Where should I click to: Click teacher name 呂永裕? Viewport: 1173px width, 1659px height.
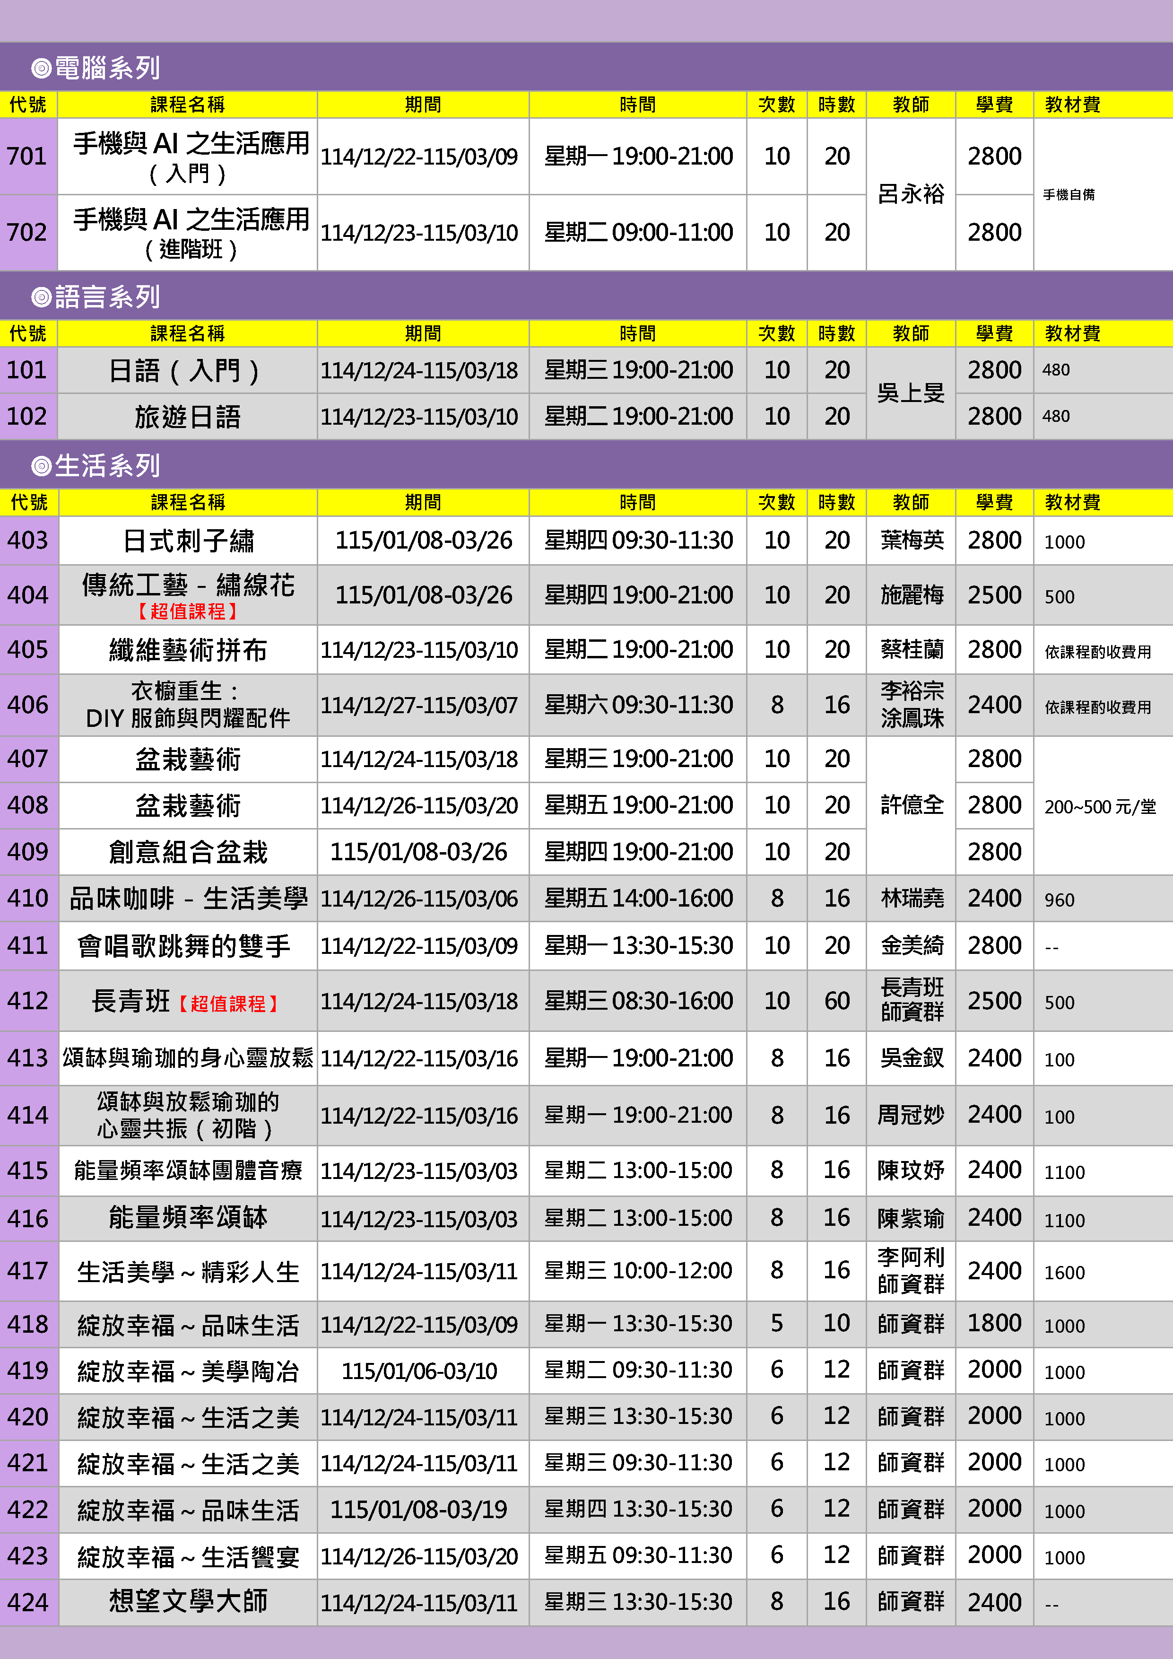[x=910, y=194]
